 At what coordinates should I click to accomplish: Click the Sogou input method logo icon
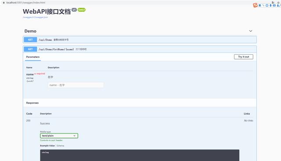click(255, 5)
